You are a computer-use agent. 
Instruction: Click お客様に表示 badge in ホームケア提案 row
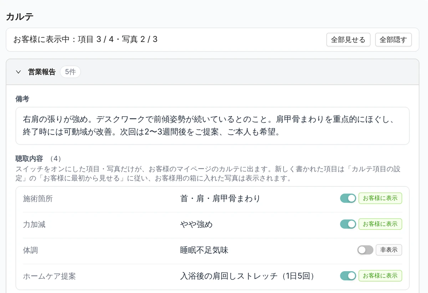[x=380, y=276]
